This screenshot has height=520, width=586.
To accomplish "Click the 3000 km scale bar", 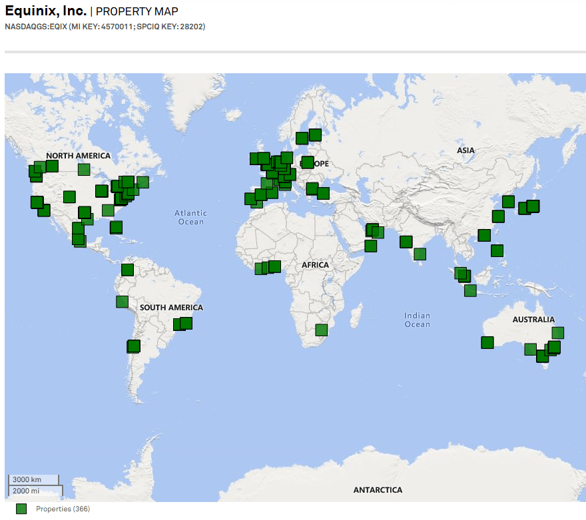I will coord(33,479).
